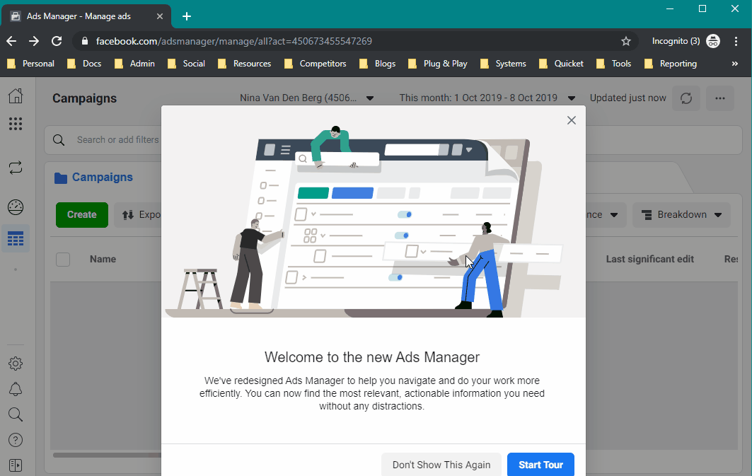Select the Campaigns tab label

(x=102, y=178)
